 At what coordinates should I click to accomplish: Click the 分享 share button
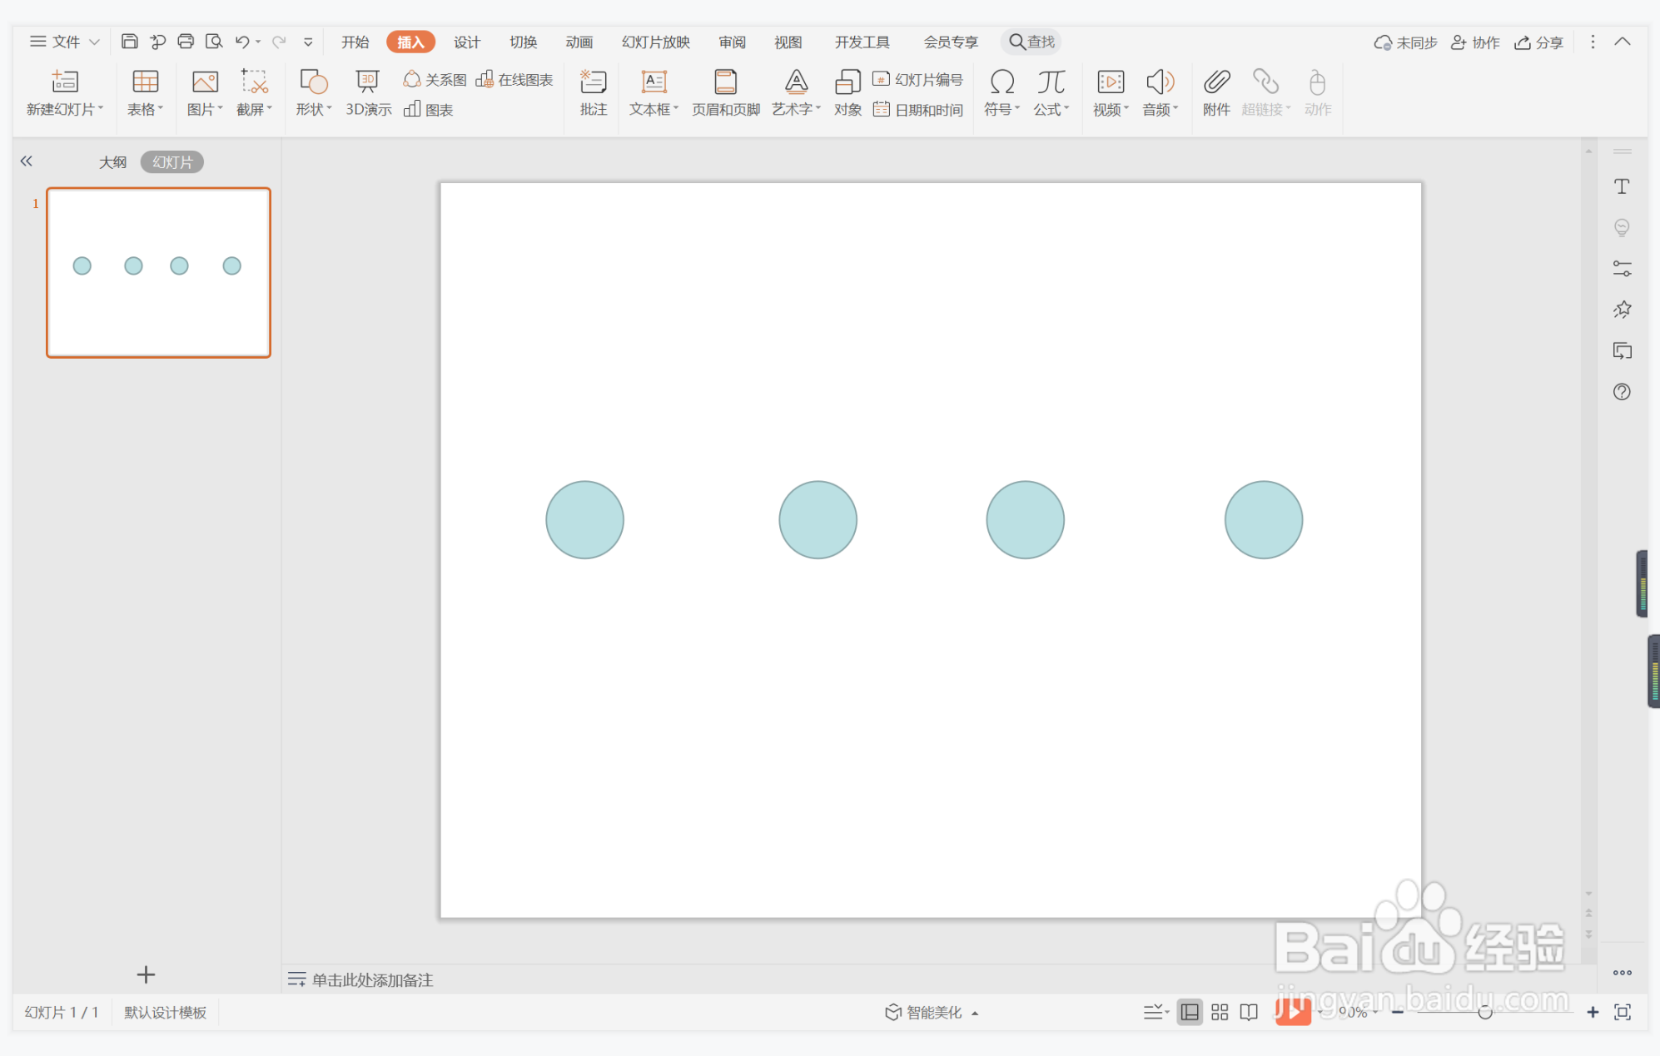[1538, 42]
